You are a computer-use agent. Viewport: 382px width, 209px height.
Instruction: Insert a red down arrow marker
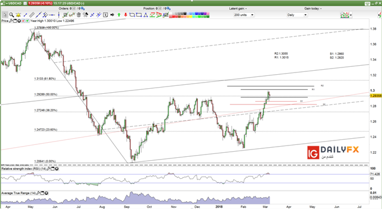[125, 15]
